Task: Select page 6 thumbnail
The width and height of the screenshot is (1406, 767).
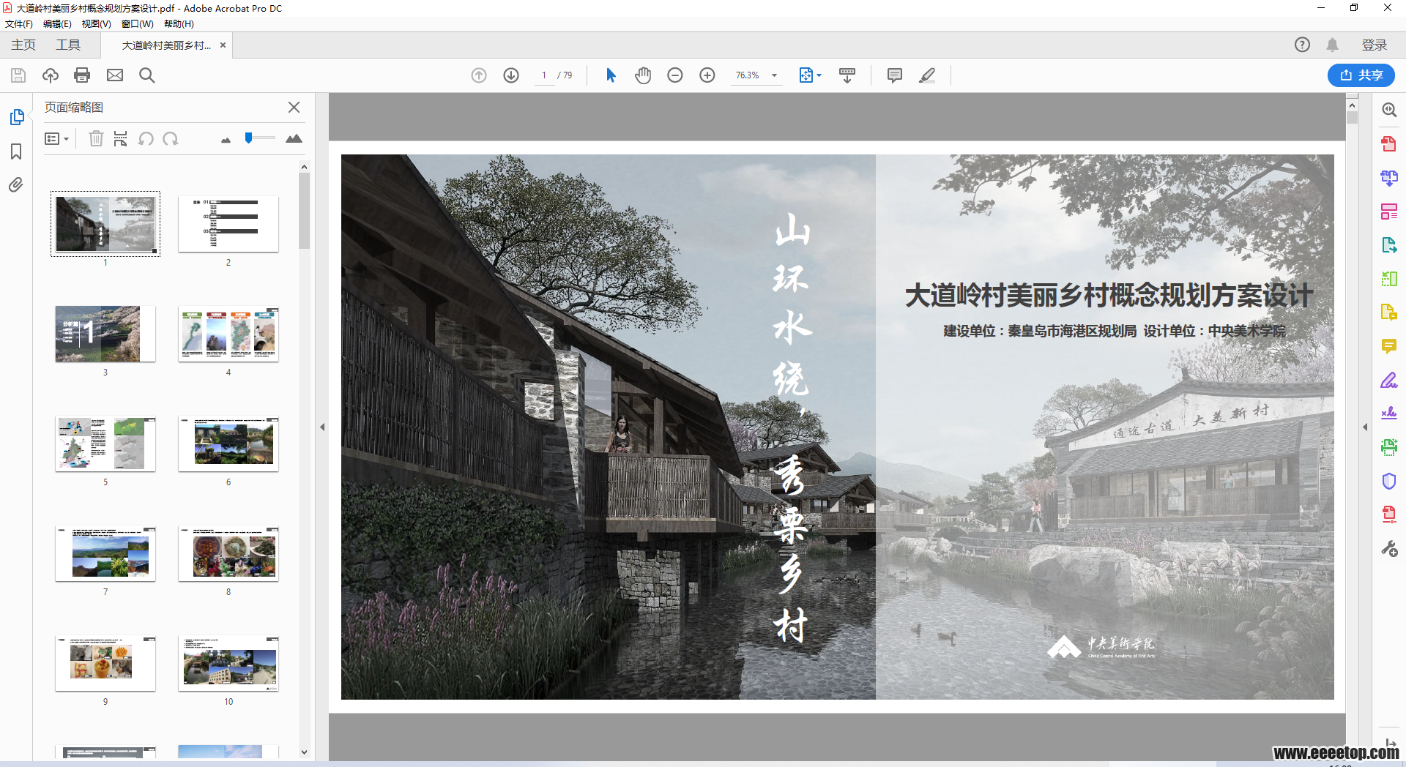Action: click(228, 444)
